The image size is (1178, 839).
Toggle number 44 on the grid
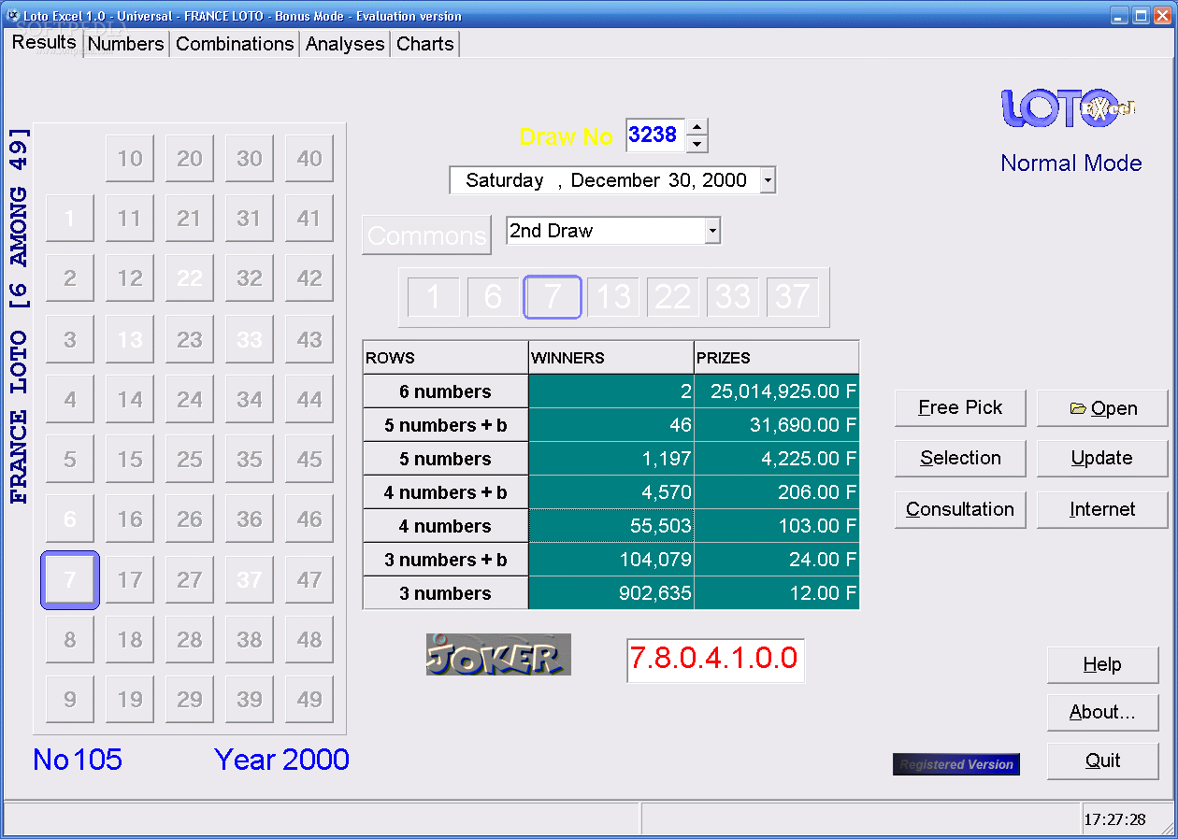[309, 400]
